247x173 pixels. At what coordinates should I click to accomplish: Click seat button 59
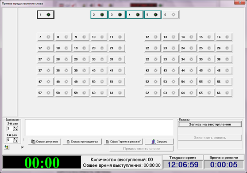point(81,93)
